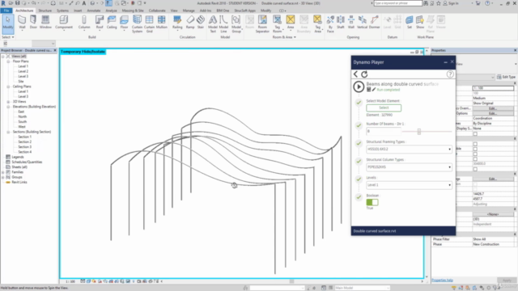Open Dynamo Player help icon

point(450,74)
